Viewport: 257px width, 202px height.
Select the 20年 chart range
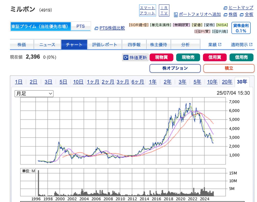click(x=227, y=82)
